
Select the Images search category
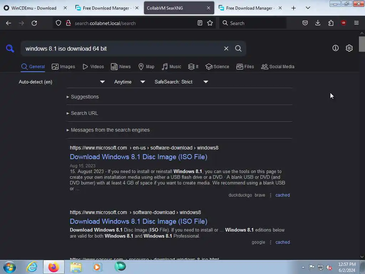point(63,67)
